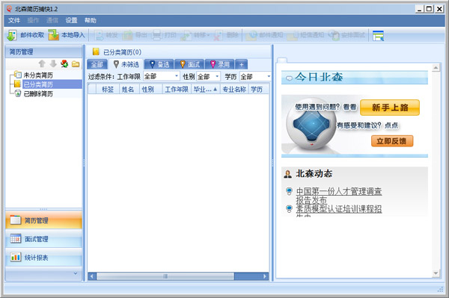Click the 邮件收取 mail receive icon
Image resolution: width=449 pixels, height=298 pixels.
(12, 35)
